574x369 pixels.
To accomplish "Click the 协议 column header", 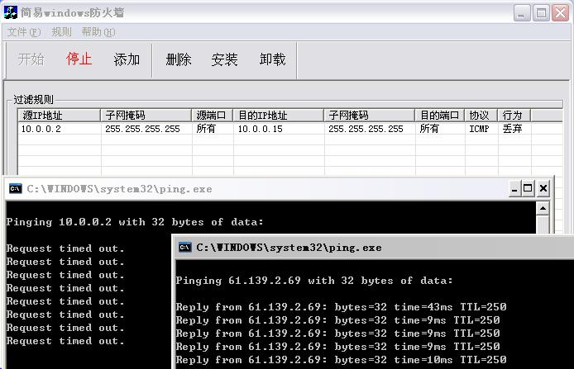I will (481, 116).
